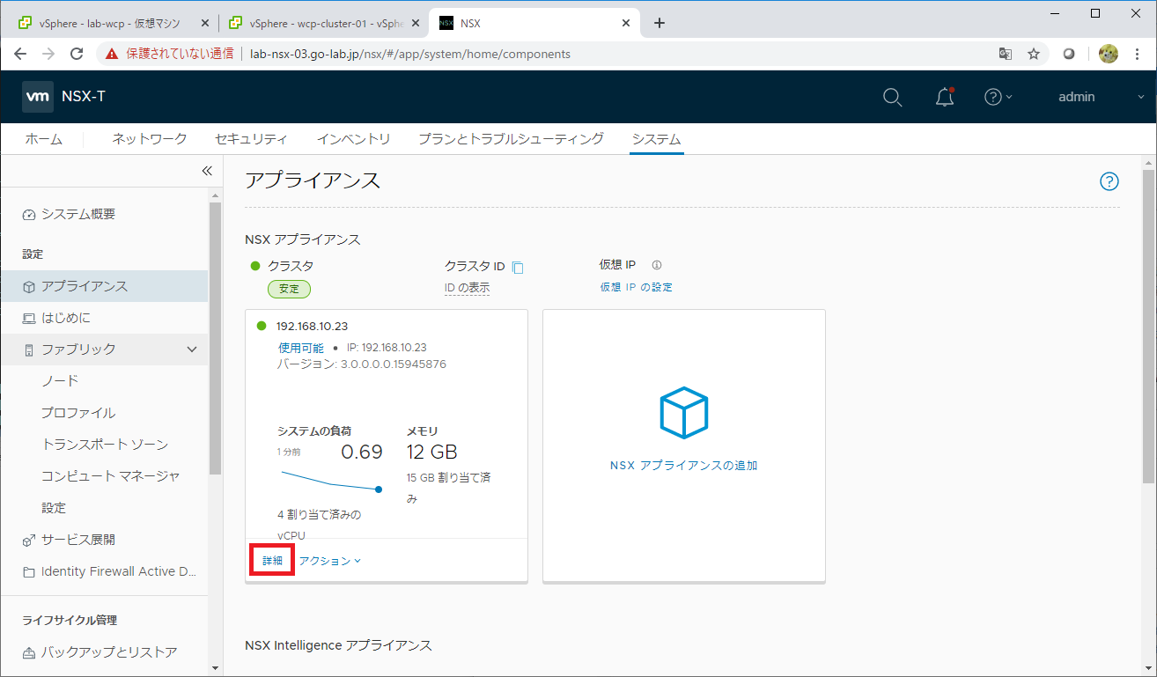Click the 12 GB memory value
This screenshot has width=1157, height=677.
coord(431,453)
